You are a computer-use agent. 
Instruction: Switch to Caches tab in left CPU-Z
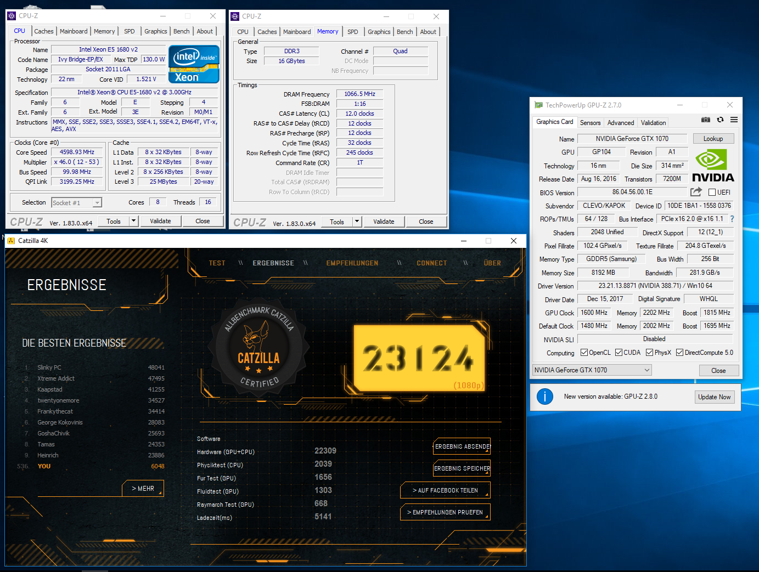(44, 31)
